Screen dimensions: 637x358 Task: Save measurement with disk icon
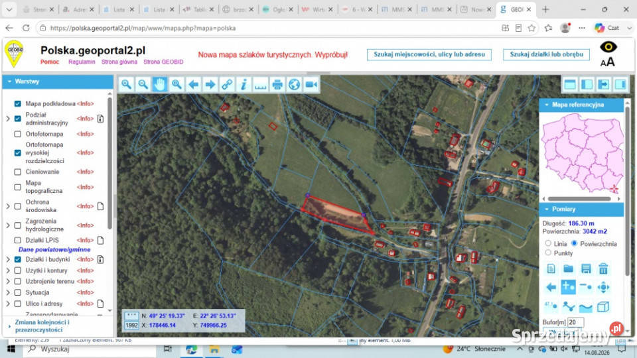tap(586, 268)
